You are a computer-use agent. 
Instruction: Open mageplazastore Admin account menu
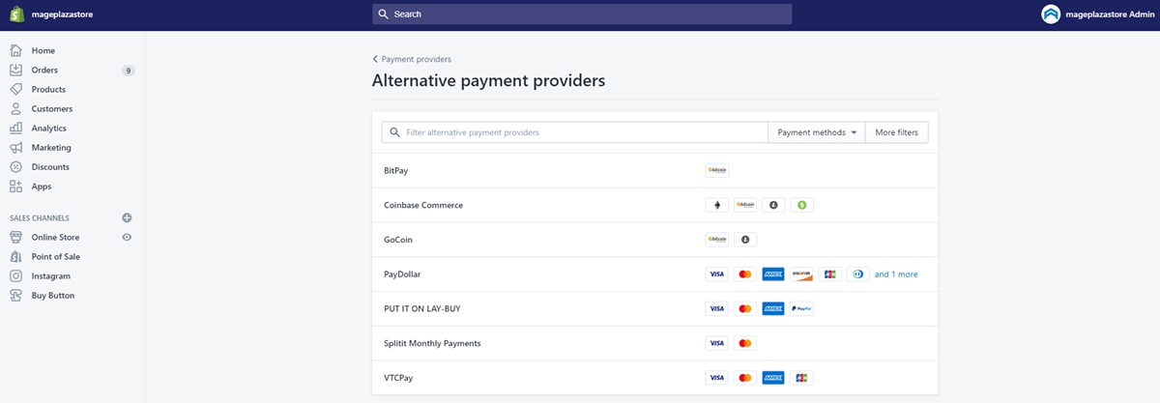pyautogui.click(x=1096, y=14)
